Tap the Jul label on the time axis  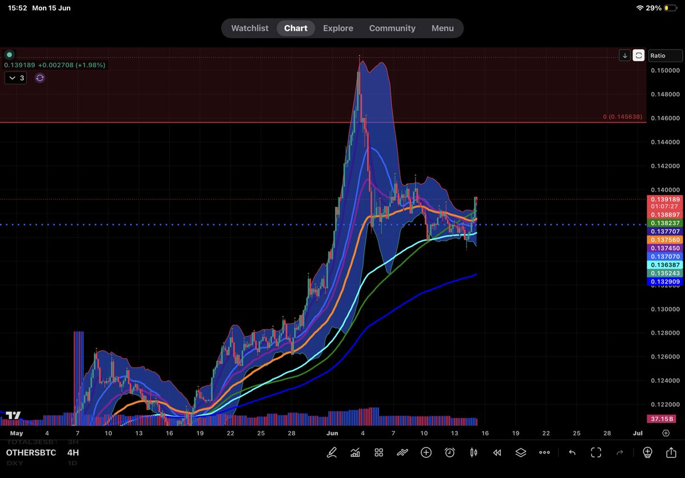tap(638, 434)
